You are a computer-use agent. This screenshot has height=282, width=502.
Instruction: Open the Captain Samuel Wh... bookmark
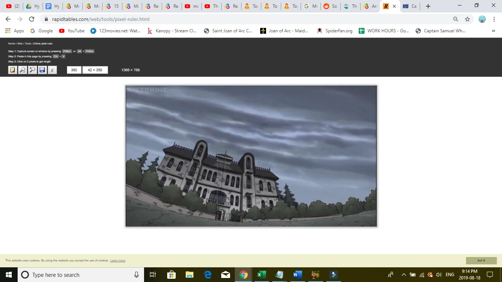(x=441, y=31)
